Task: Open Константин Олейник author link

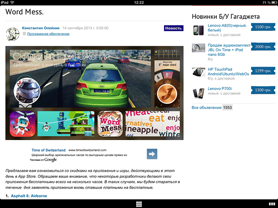Action: (x=41, y=28)
